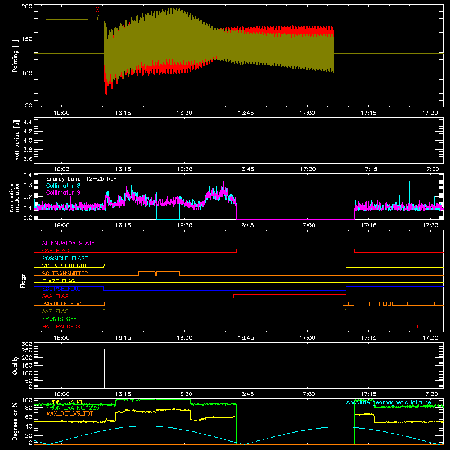Click the red X legend label
Viewport: 450px width, 450px height.
[97, 10]
